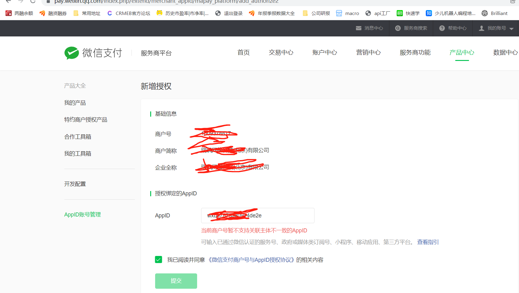Click the browser reload icon
Screen dimensions: 519x293
[x=33, y=2]
